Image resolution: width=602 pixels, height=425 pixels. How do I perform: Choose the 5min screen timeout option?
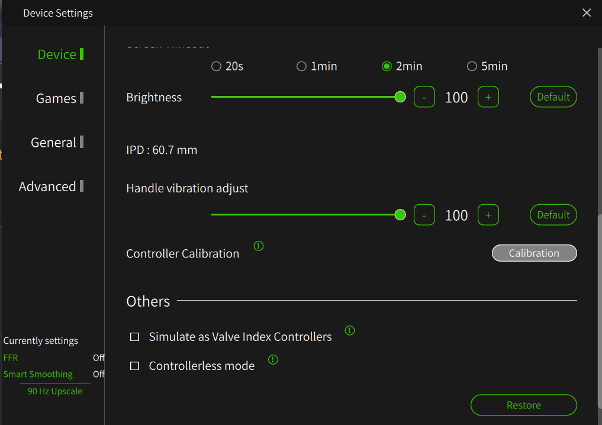pos(472,66)
